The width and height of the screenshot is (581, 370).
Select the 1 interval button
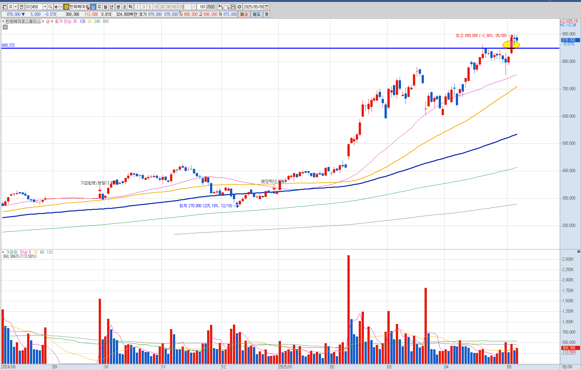point(137,7)
